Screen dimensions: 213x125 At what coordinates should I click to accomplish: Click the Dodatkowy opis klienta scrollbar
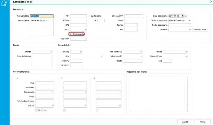(186, 94)
